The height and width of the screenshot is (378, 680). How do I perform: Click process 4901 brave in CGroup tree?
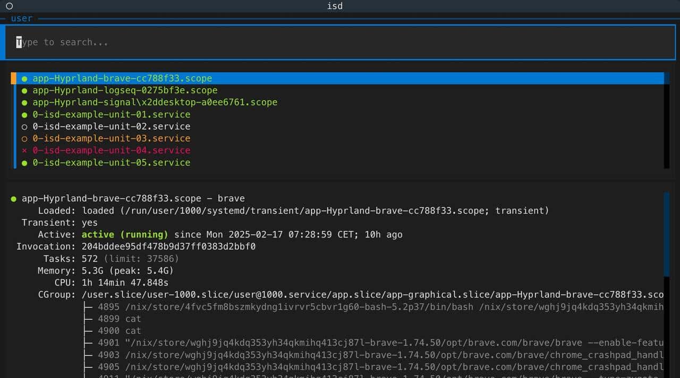[372, 343]
